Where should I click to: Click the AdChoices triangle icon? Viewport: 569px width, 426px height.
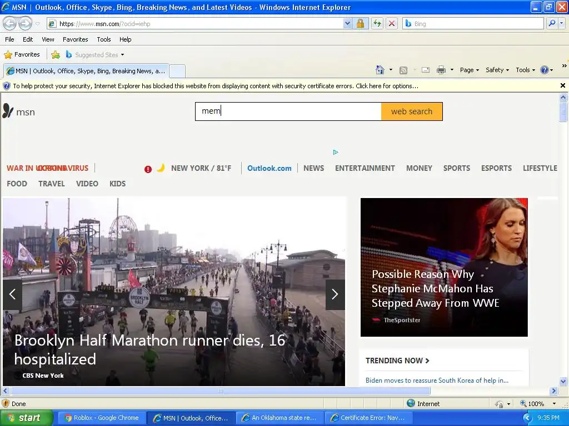[336, 152]
